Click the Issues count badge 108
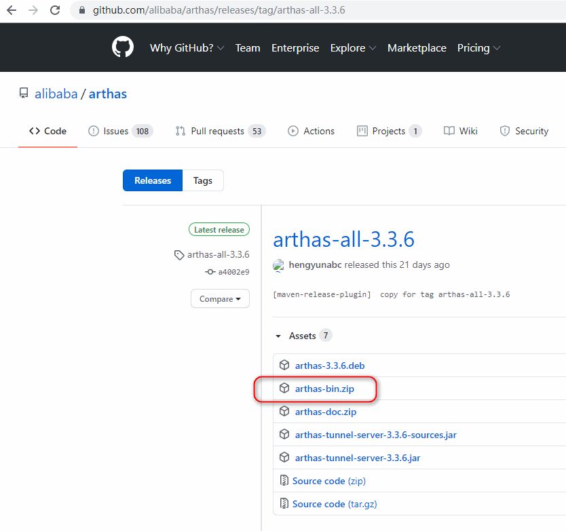Viewport: 566px width, 531px height. [143, 132]
